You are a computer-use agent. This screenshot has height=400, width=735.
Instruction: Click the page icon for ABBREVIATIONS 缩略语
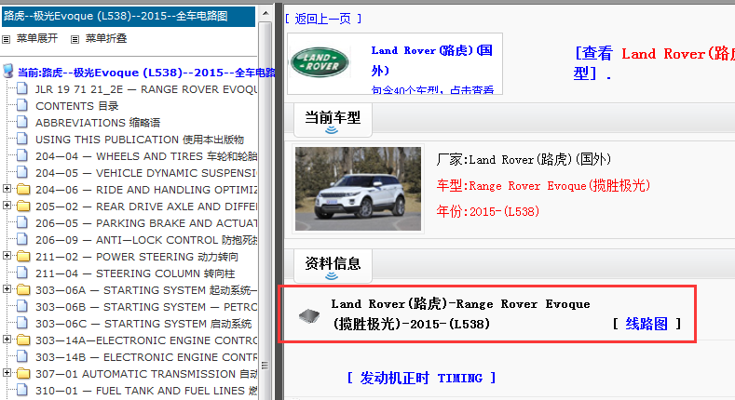pyautogui.click(x=22, y=122)
